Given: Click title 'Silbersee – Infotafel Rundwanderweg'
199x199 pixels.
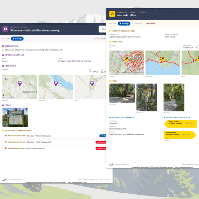Looking at the screenshot, I should [35, 31].
